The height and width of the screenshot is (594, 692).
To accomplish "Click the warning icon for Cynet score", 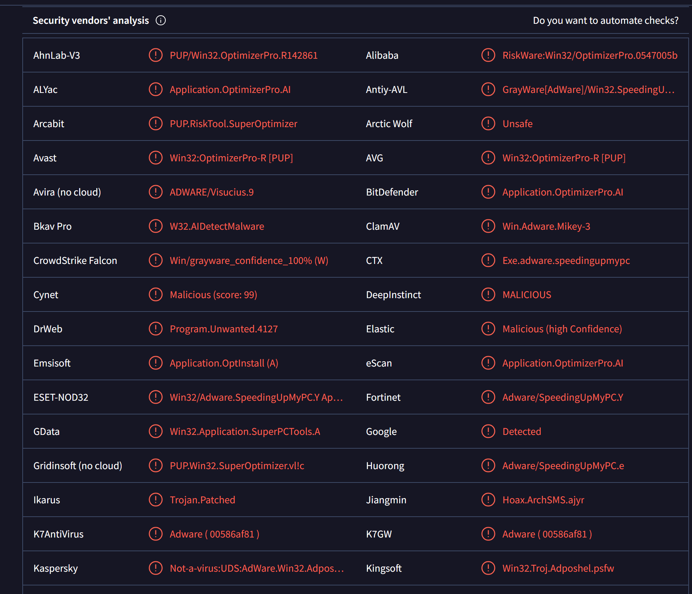I will [156, 294].
